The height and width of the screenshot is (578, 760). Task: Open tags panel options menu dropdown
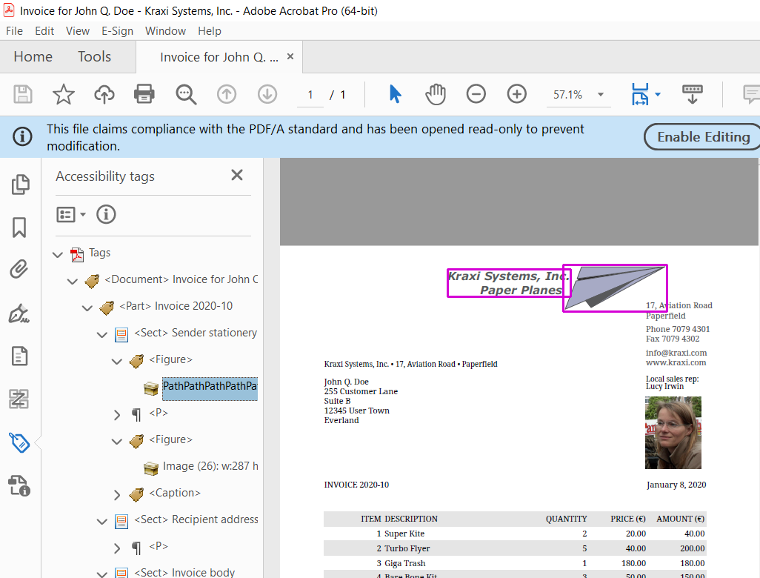71,215
